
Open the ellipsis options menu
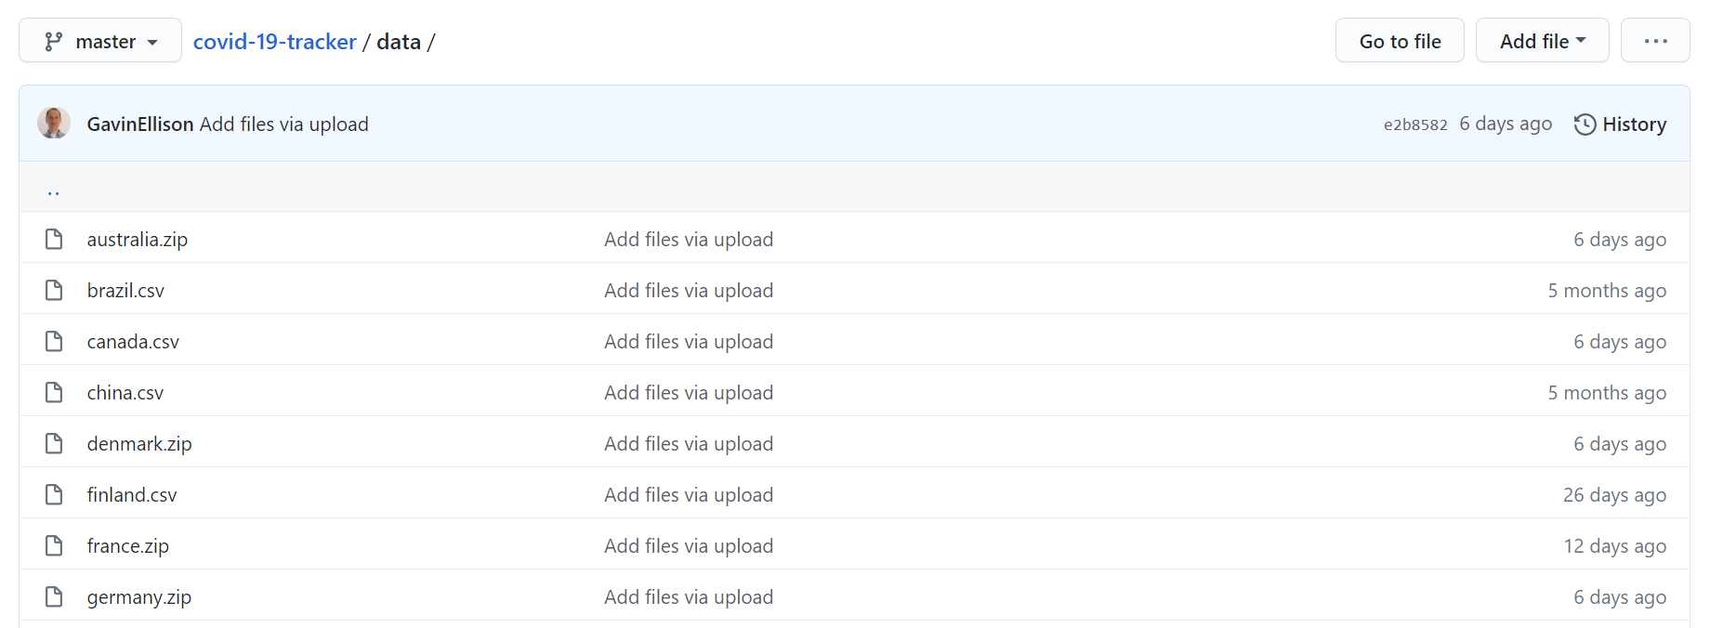(x=1655, y=40)
